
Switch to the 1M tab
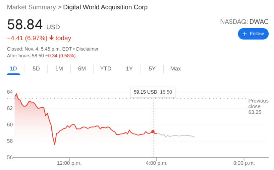(59, 69)
